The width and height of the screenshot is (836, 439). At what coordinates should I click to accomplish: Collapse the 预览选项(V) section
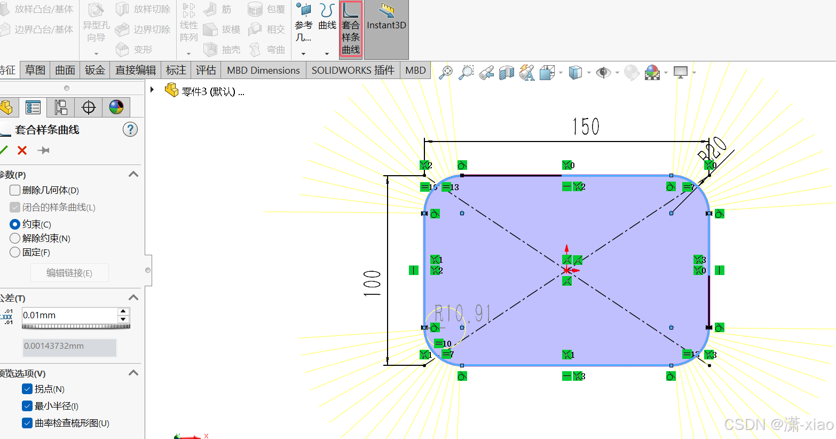point(133,373)
